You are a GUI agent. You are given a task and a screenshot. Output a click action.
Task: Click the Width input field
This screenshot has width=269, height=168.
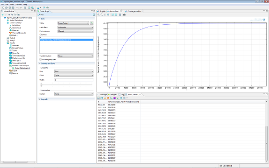tap(74, 80)
